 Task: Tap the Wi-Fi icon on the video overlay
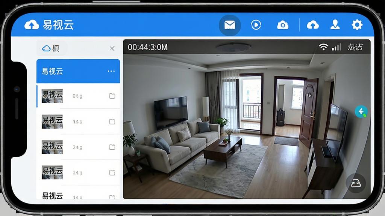click(323, 47)
